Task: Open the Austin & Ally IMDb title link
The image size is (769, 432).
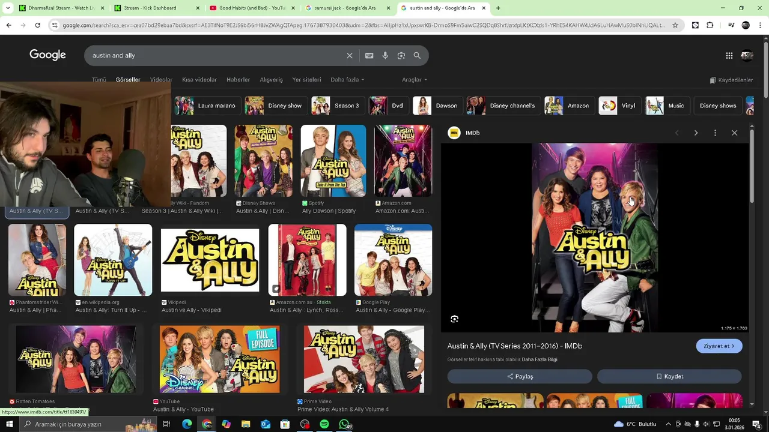Action: [515, 346]
